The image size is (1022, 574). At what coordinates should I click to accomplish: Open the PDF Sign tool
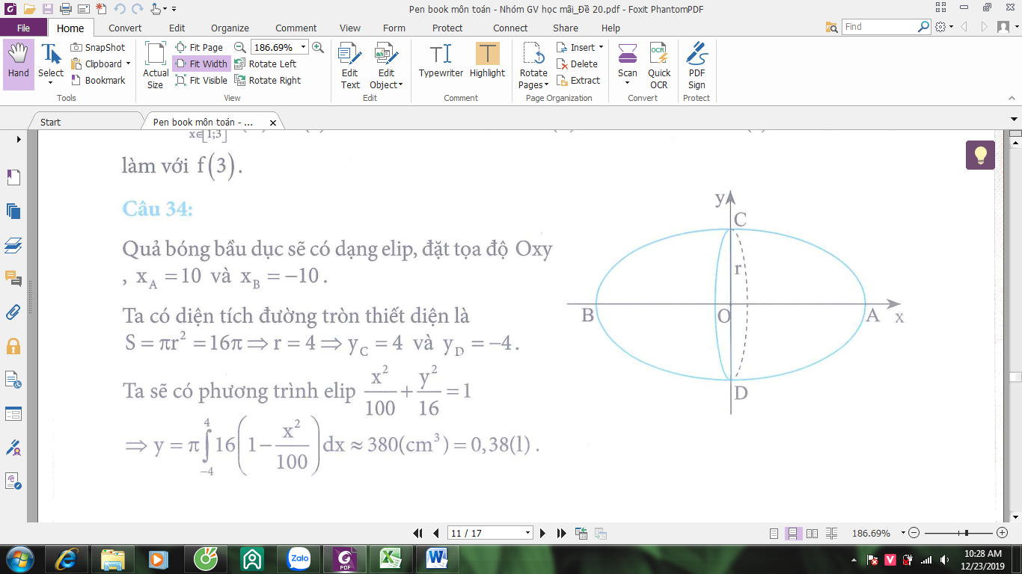(x=697, y=66)
